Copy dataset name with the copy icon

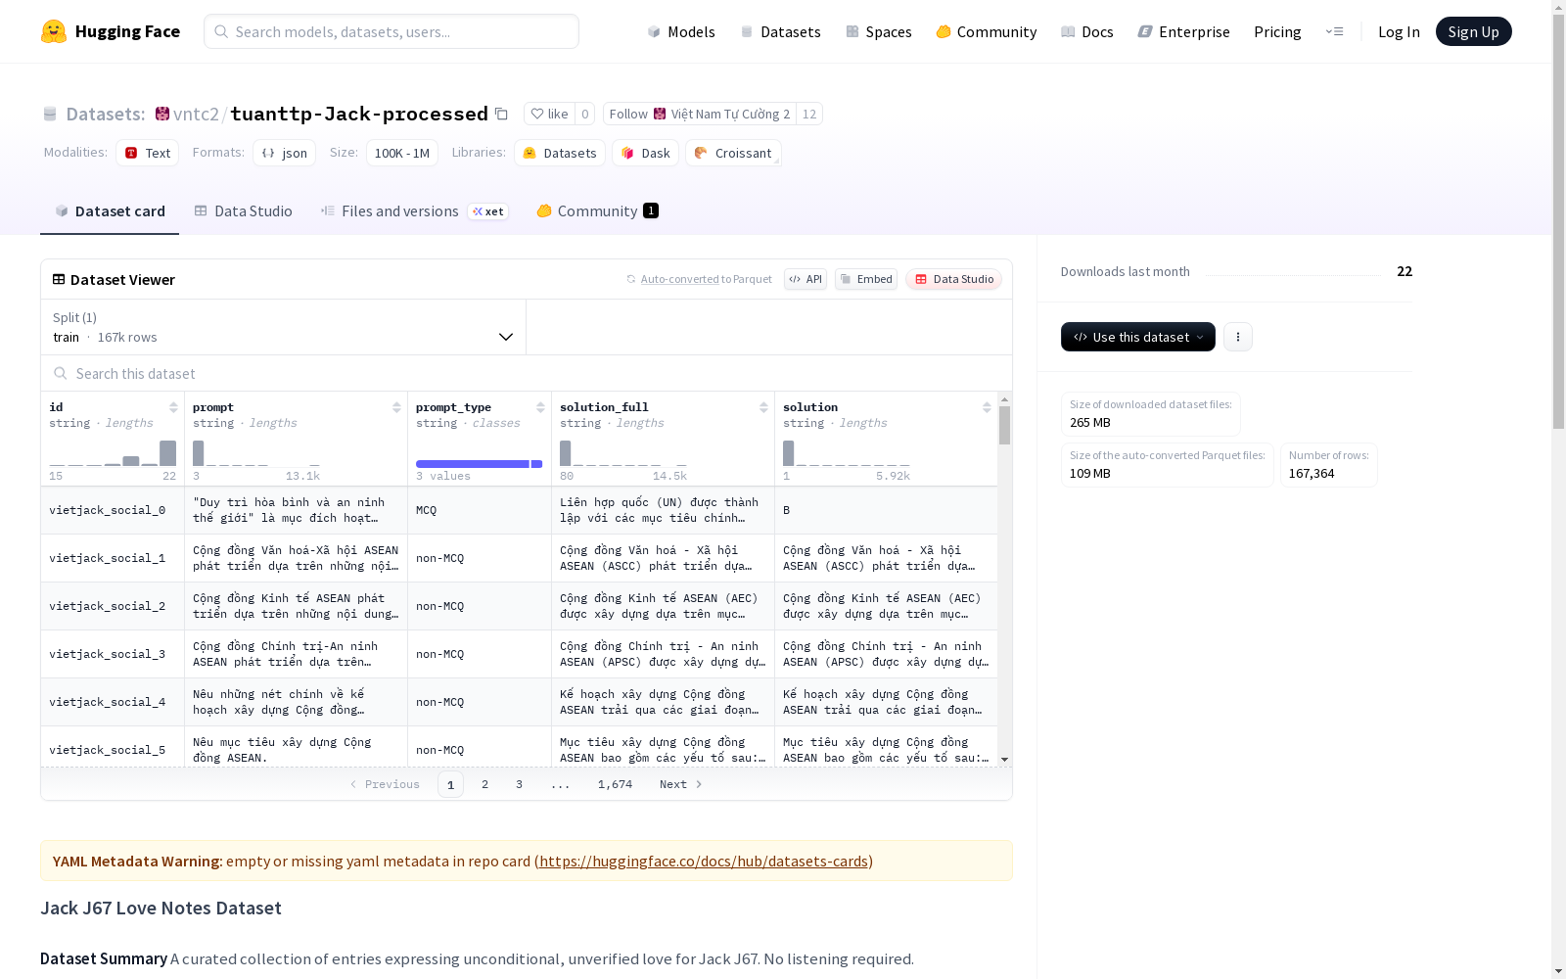click(501, 114)
